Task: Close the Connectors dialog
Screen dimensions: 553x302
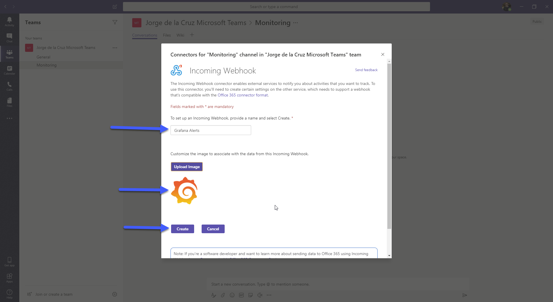Action: click(383, 54)
